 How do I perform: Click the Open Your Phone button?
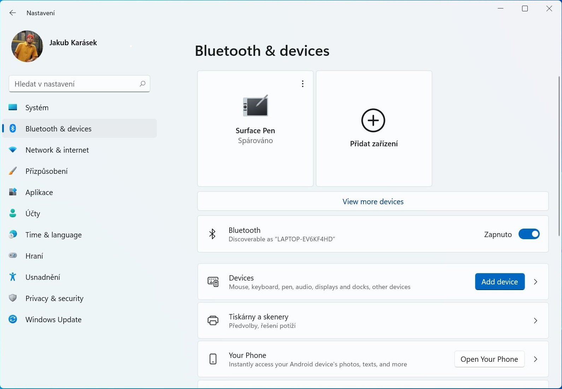pyautogui.click(x=489, y=359)
